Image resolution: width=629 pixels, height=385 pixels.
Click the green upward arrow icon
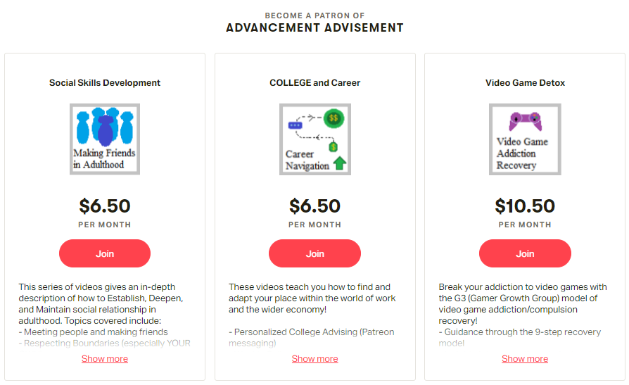(340, 163)
